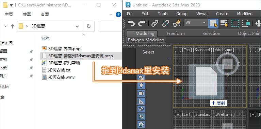This screenshot has width=261, height=129.
Task: Undo the last action in 3ds Max
Action: coord(131,23)
